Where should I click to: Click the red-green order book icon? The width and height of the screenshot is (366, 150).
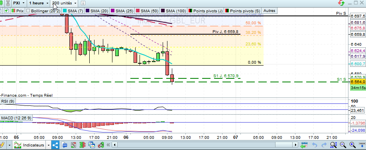point(83,145)
